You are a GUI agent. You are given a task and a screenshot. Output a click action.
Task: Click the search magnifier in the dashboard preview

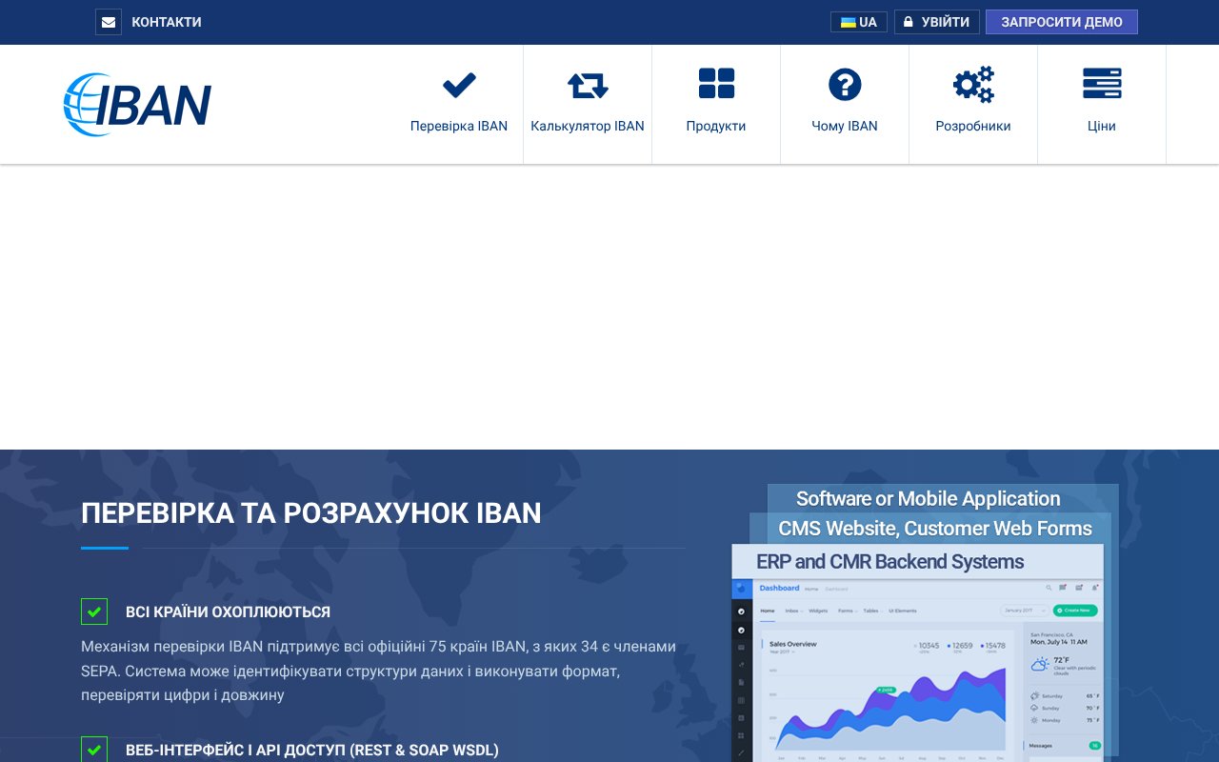pos(1049,587)
